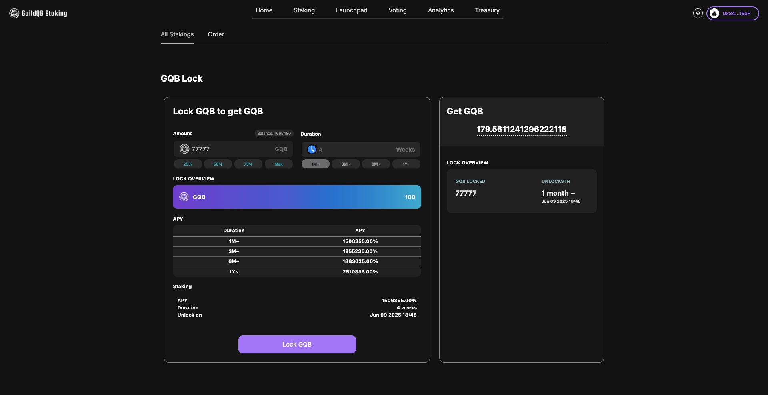Click the GuildQB Staking logo icon
Viewport: 768px width, 395px height.
[x=14, y=13]
